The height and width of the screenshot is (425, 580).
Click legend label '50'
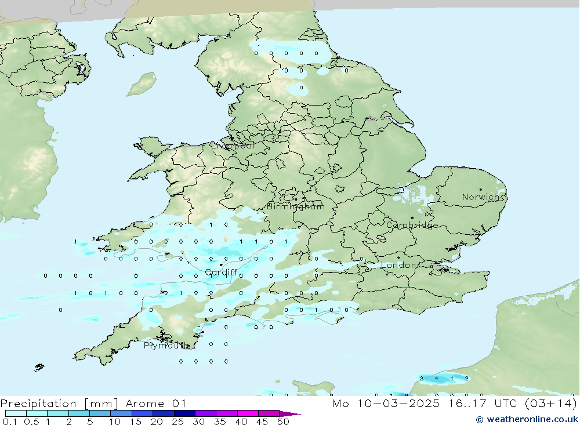(x=283, y=422)
